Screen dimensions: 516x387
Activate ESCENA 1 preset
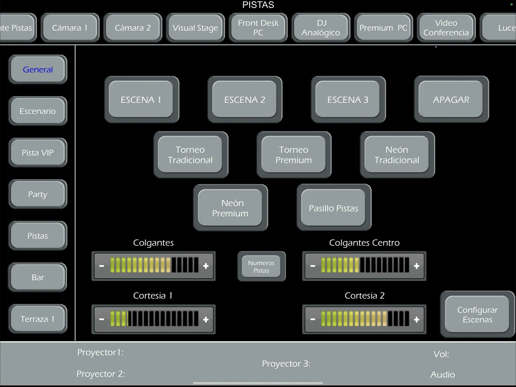pos(141,100)
